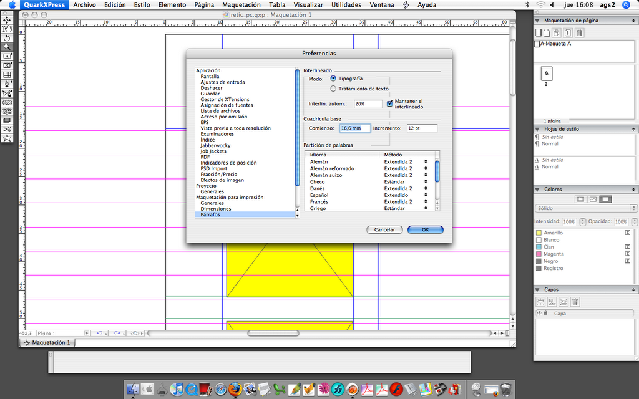
Task: Open method dropdown for Español
Action: [426, 195]
